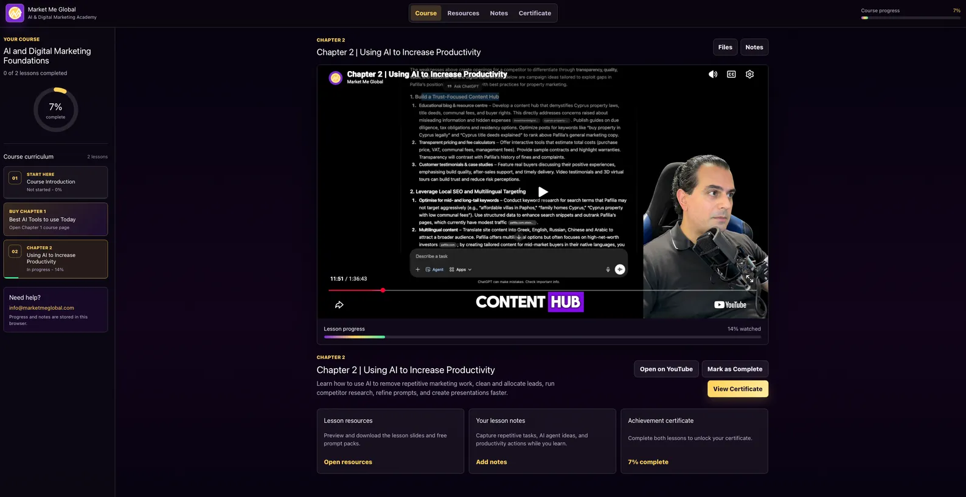
Task: Click the 2 lessons count label
Action: (97, 157)
